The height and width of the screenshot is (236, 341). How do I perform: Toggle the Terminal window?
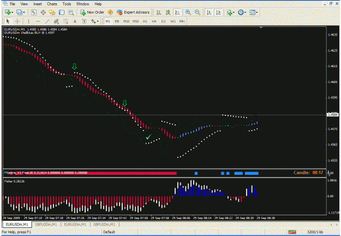(62, 13)
